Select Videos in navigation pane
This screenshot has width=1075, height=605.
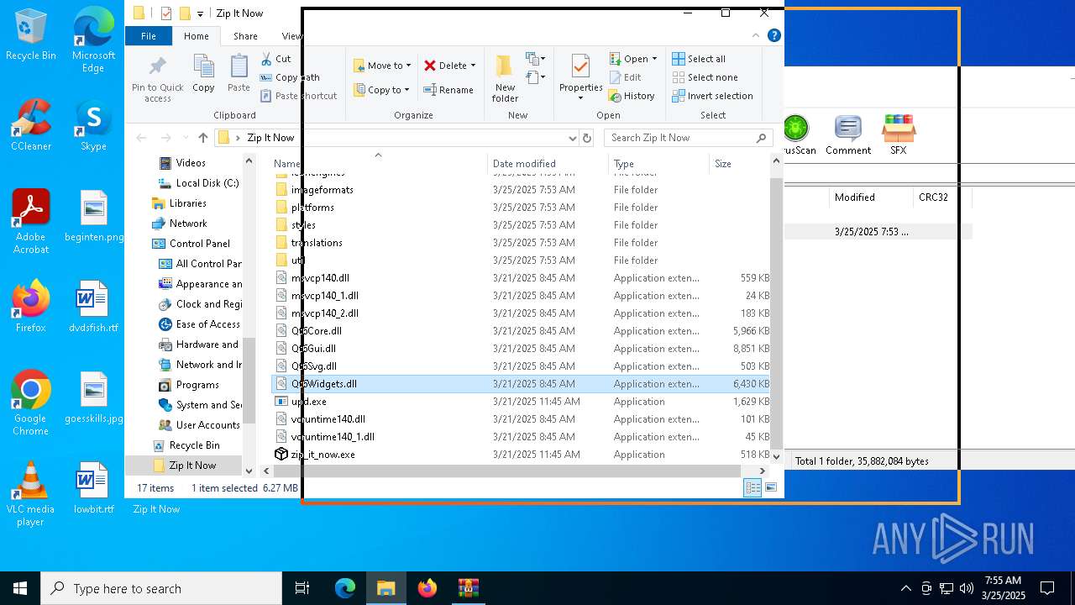191,163
